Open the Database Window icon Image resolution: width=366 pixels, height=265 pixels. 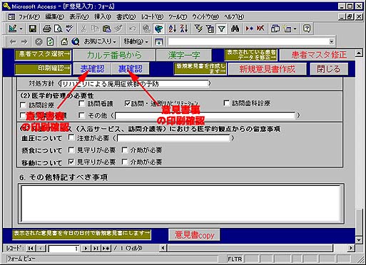coord(275,28)
